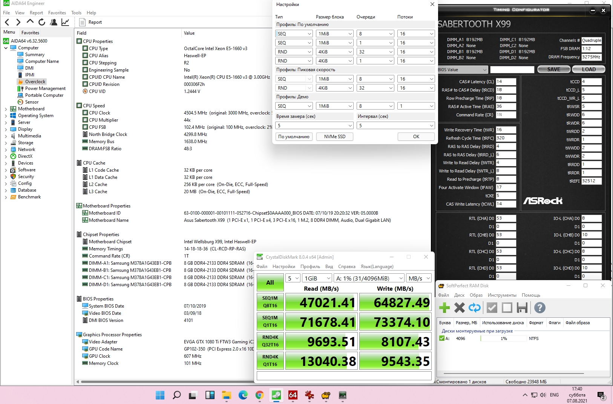Open Microsoft Edge from the taskbar
The height and width of the screenshot is (404, 613).
[243, 395]
